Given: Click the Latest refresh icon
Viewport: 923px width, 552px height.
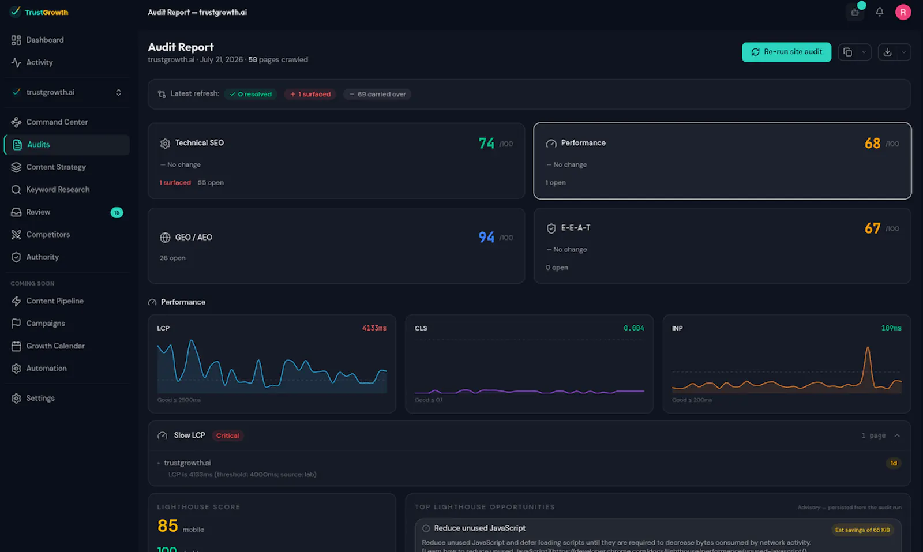Looking at the screenshot, I should click(162, 94).
